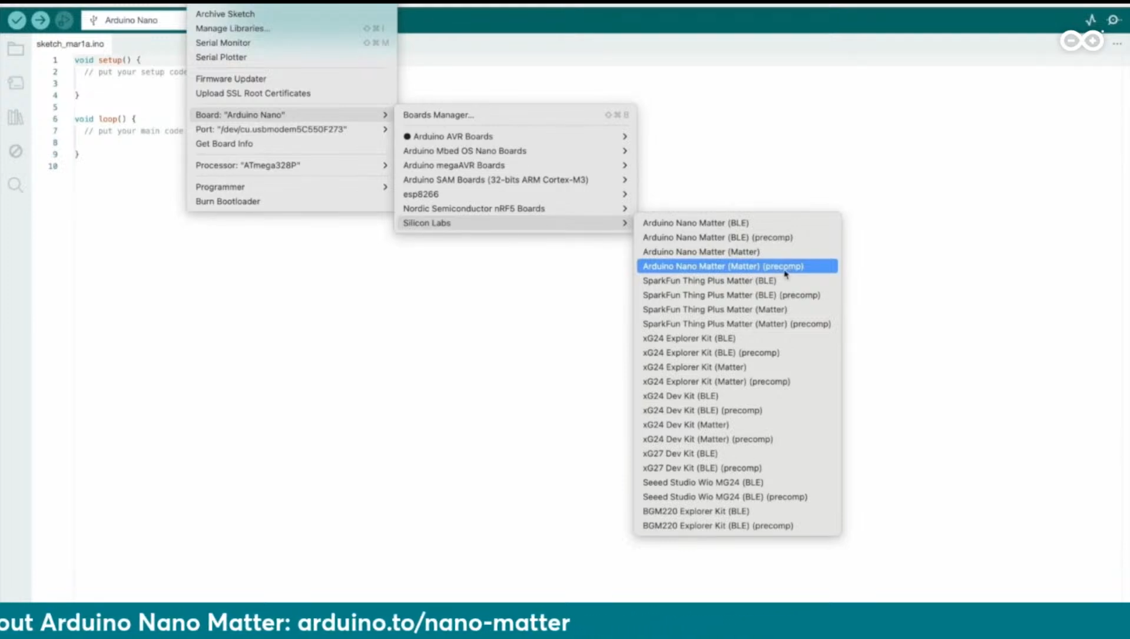Expand the Port submenu entry

[x=292, y=129]
